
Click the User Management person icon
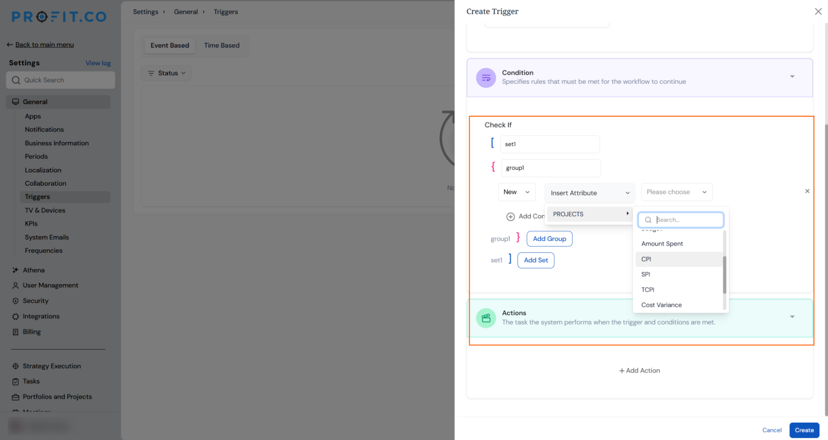(x=15, y=285)
